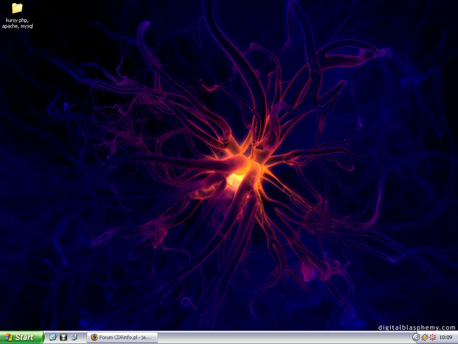Screen dimensions: 458x344
Task: Click the orange lightning bolt tray icon
Action: click(425, 337)
